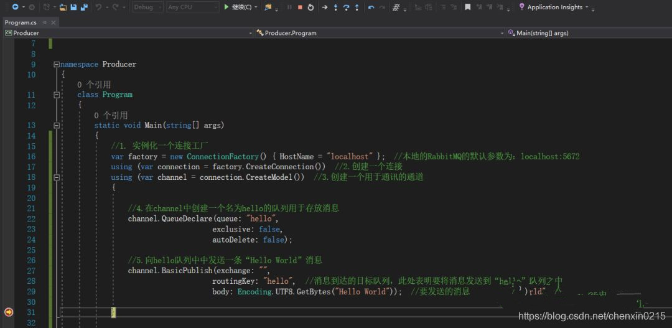Screen dimensions: 672x328
Task: Save the file with the single-disk icon
Action: pyautogui.click(x=73, y=7)
